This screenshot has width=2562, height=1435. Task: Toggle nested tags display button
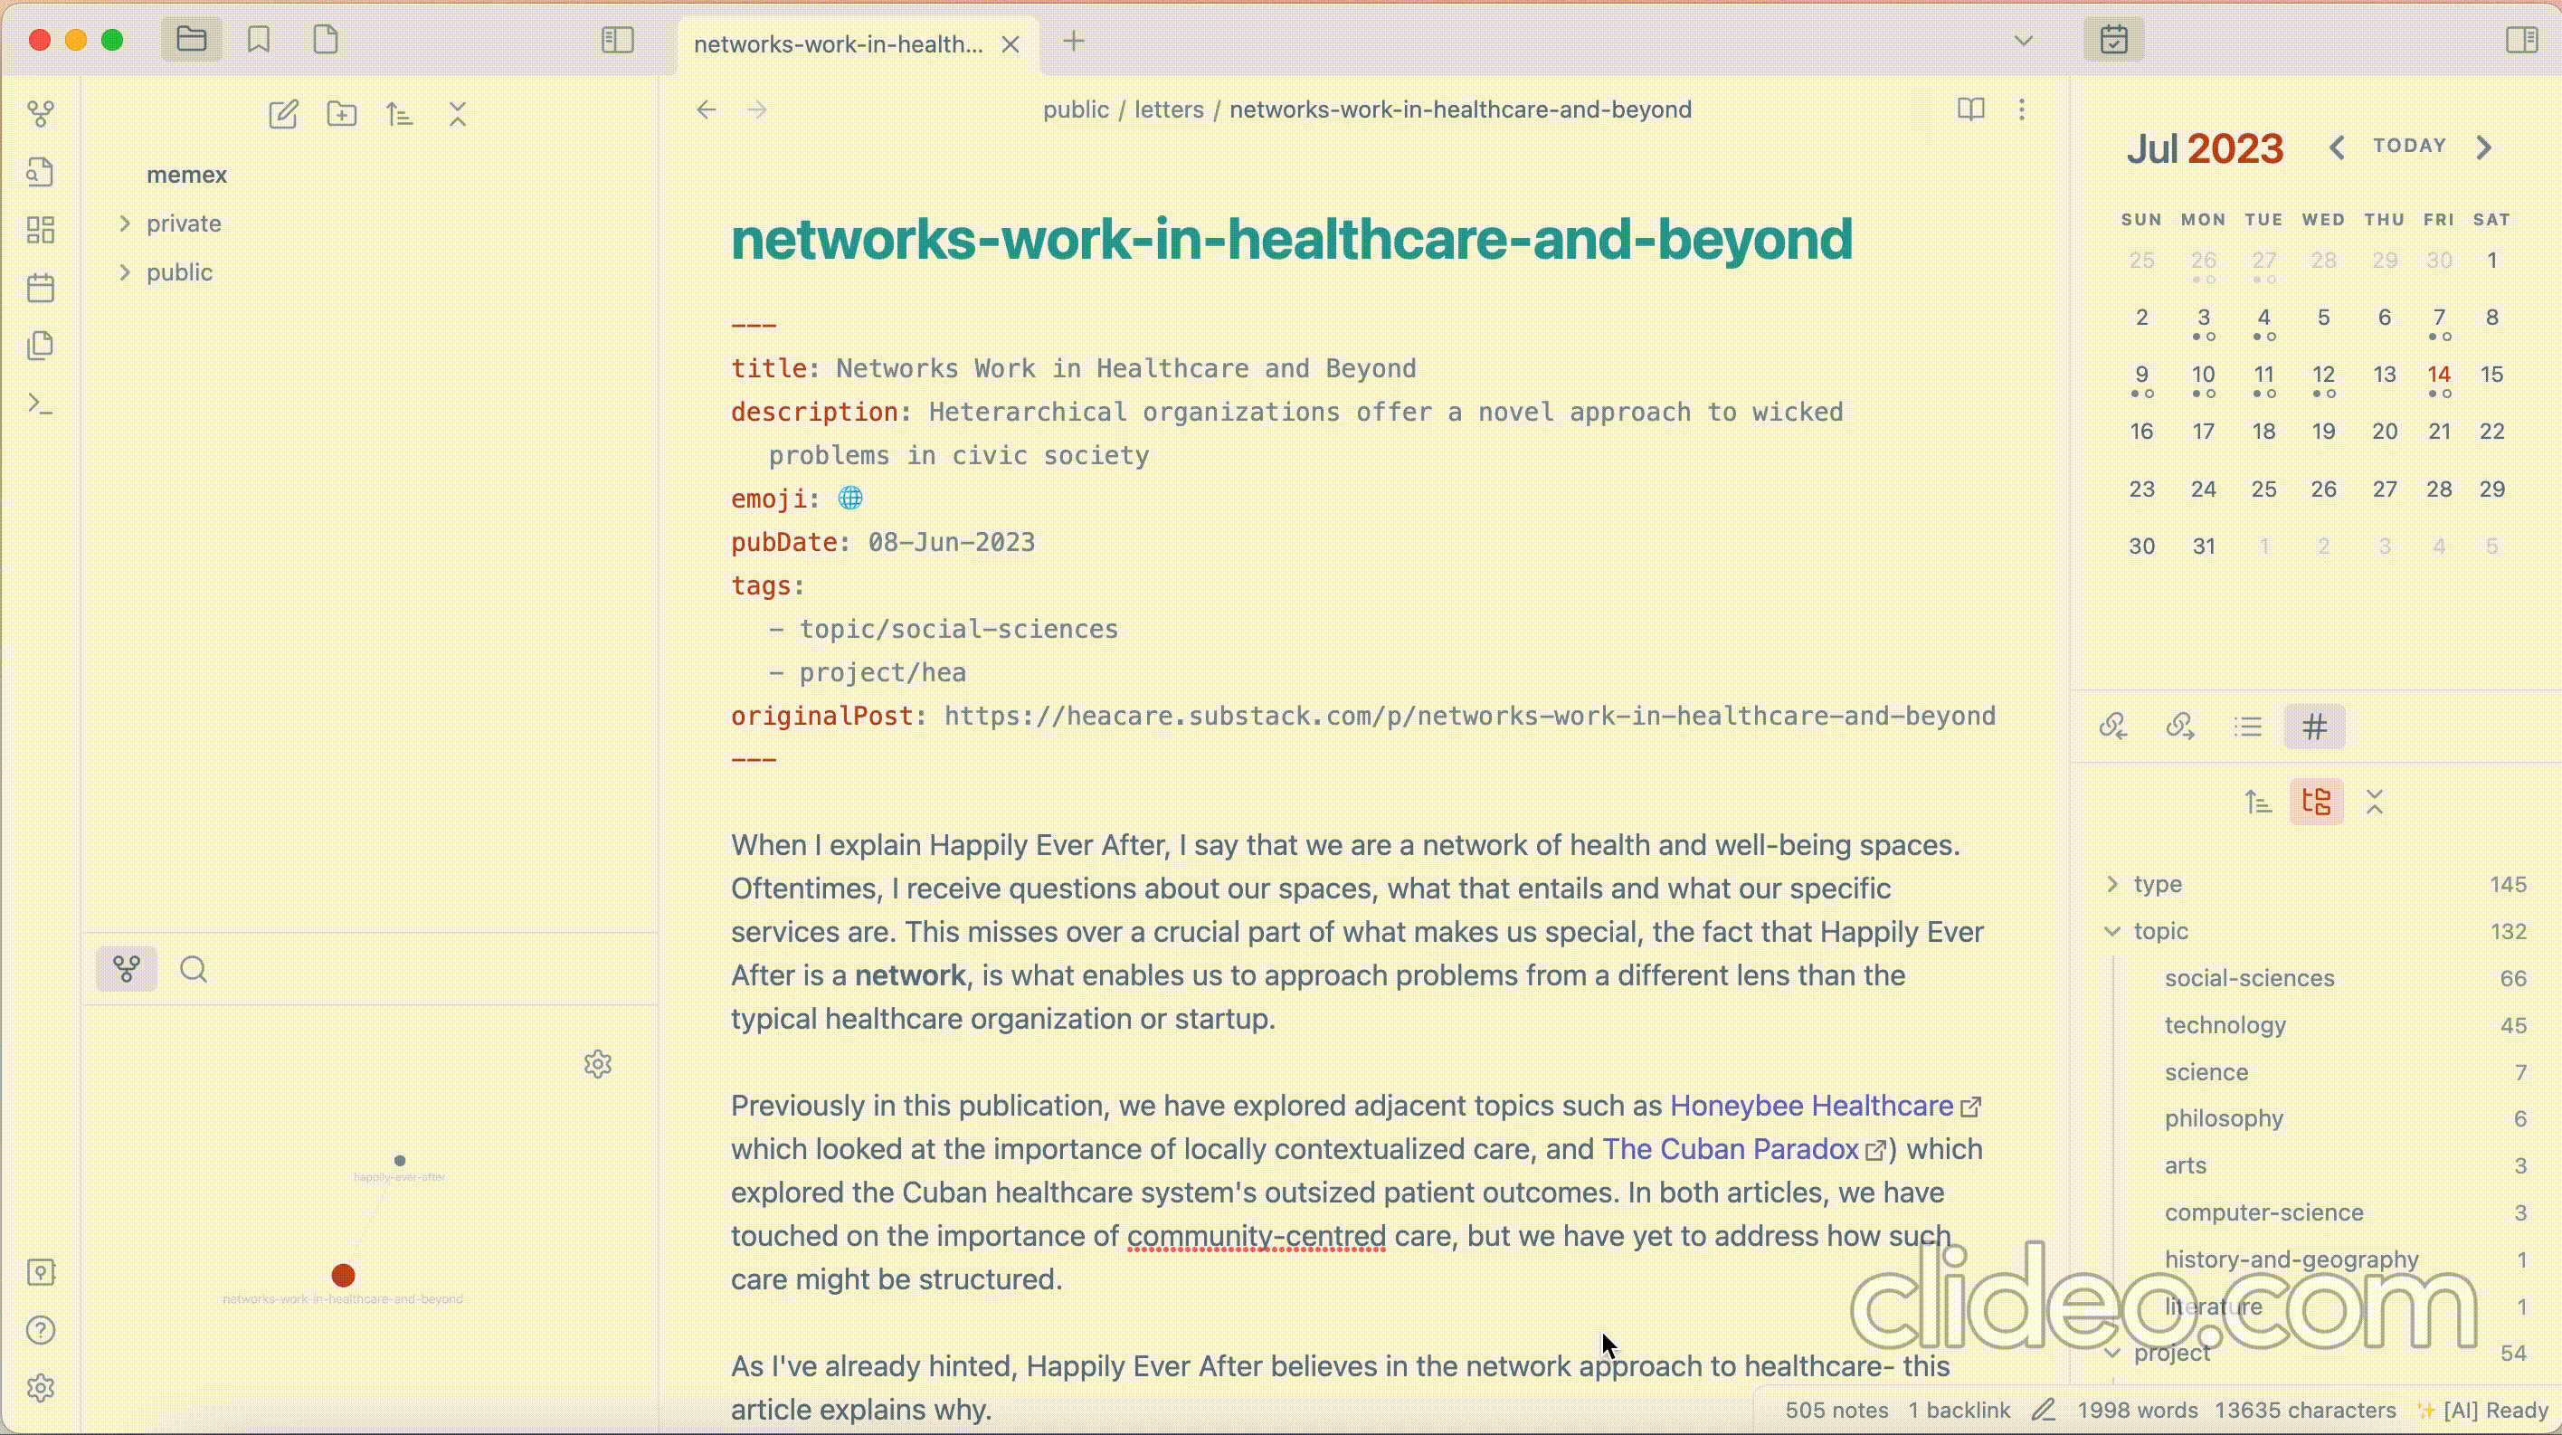pos(2316,803)
